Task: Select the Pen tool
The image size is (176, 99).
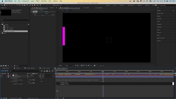Action: tap(25, 5)
